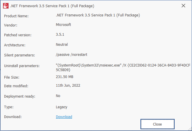This screenshot has height=131, width=192.
Task: Click the Silent parameters label
Action: coord(19,55)
